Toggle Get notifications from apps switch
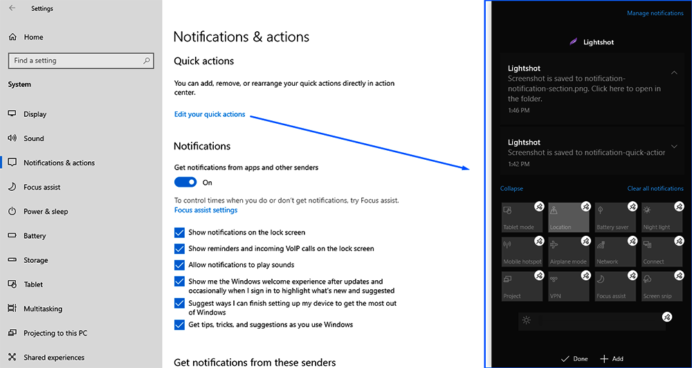Viewport: 692px width, 368px height. pos(185,182)
